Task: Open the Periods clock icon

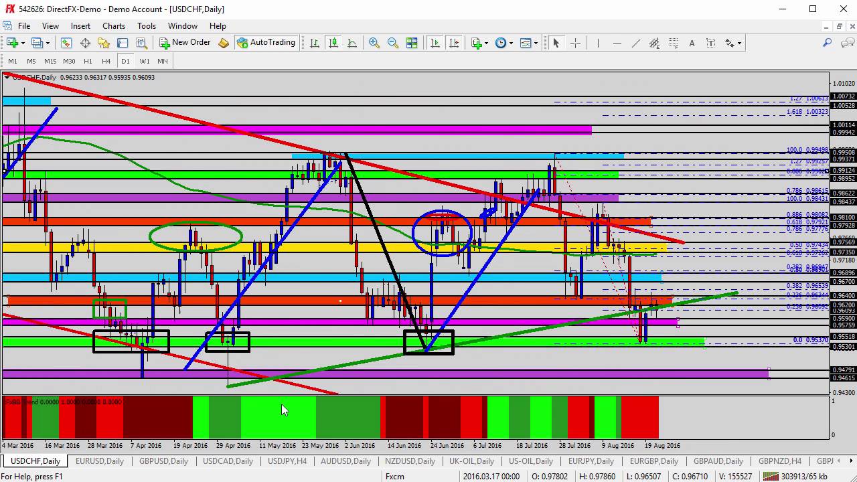Action: click(x=501, y=43)
